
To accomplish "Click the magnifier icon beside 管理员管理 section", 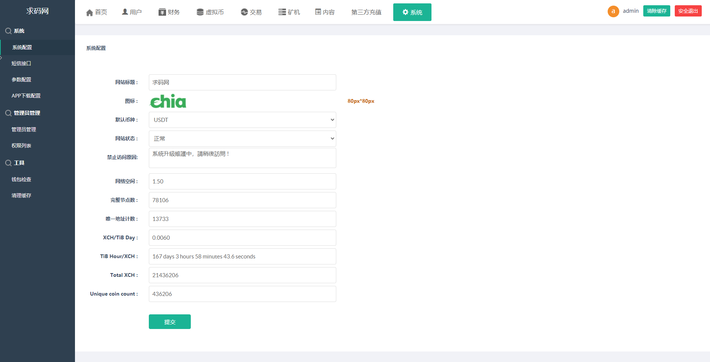I will [8, 113].
